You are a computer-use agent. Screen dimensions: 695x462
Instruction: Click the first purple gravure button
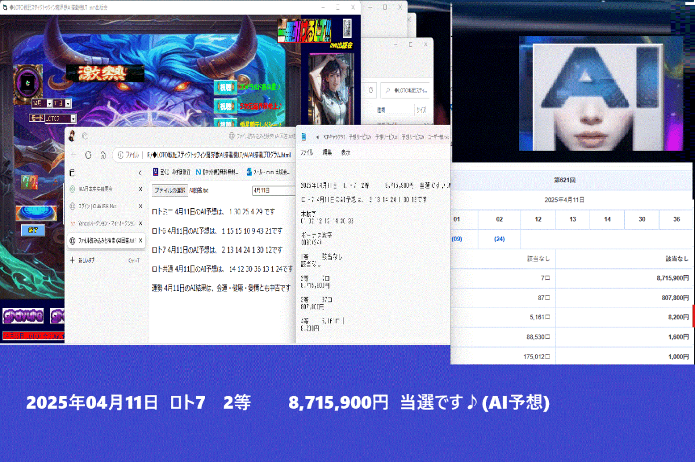click(23, 316)
